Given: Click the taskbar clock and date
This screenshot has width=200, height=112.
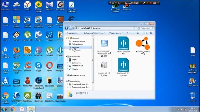Looking at the screenshot, I should pos(193,109).
